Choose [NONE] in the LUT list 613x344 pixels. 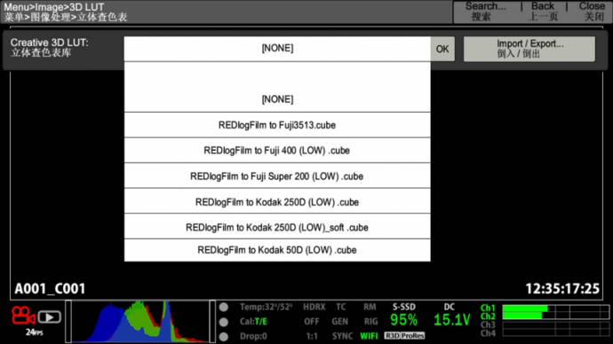coord(277,99)
